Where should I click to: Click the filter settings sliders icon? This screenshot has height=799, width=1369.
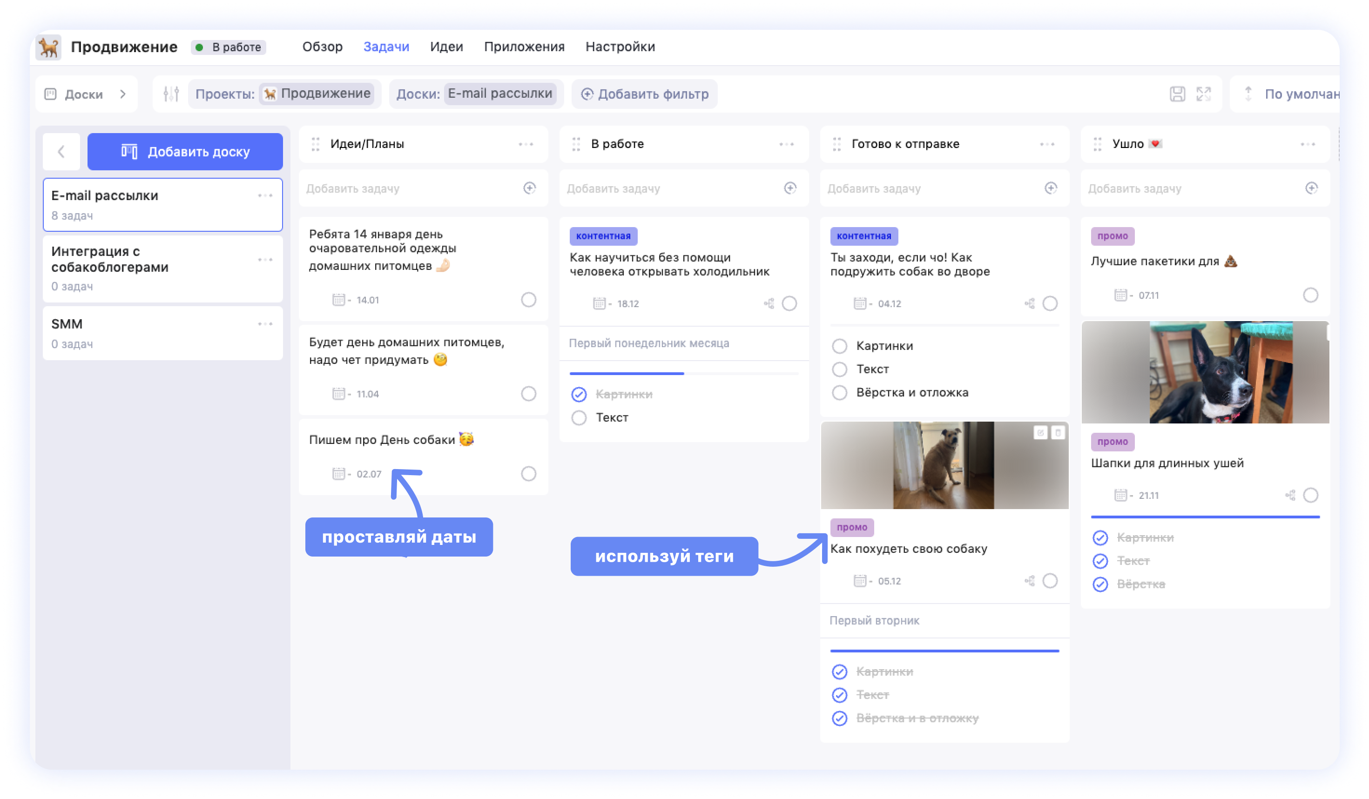(x=171, y=94)
